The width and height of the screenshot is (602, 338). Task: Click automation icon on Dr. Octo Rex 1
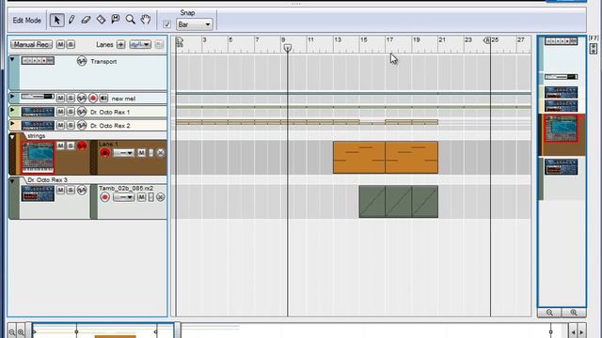82,112
